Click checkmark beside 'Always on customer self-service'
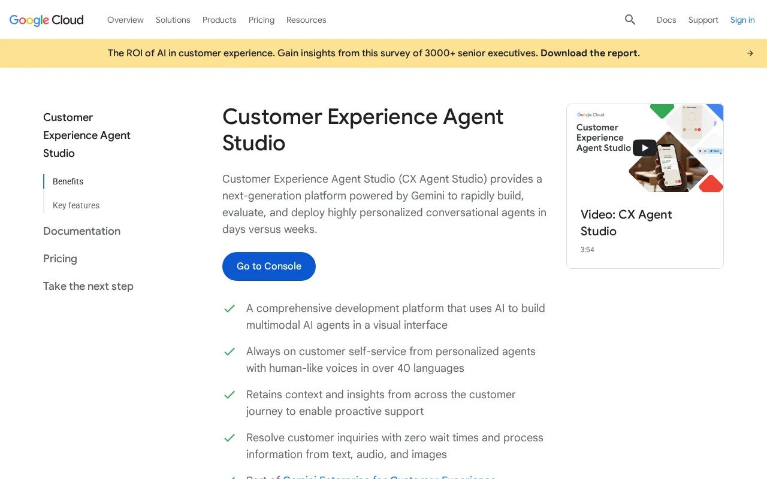Image resolution: width=767 pixels, height=479 pixels. 230,351
